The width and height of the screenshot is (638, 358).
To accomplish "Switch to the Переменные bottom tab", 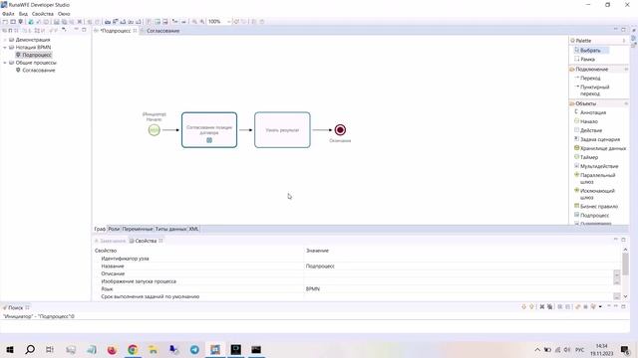I will (x=138, y=229).
